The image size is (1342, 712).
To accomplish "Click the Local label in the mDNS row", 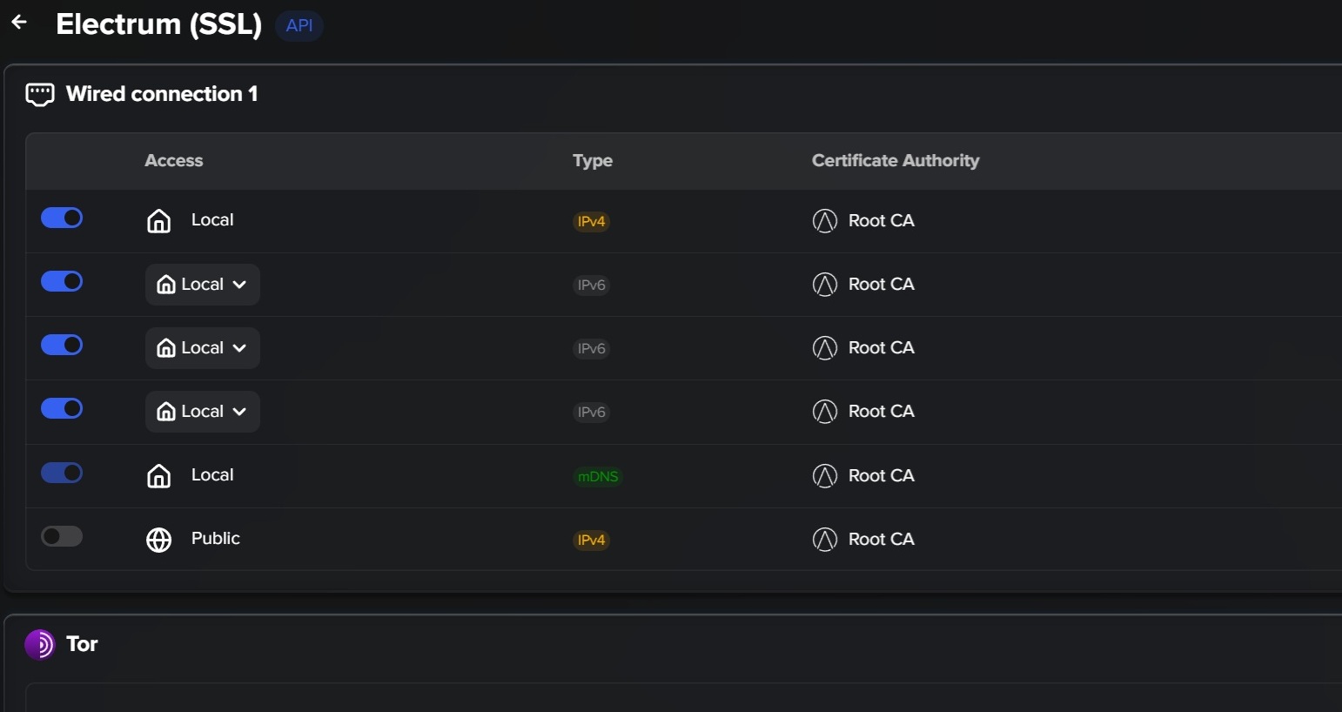I will point(212,475).
